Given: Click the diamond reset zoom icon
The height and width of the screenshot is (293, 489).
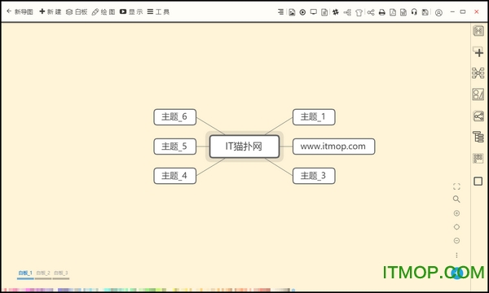Looking at the screenshot, I should tap(456, 227).
